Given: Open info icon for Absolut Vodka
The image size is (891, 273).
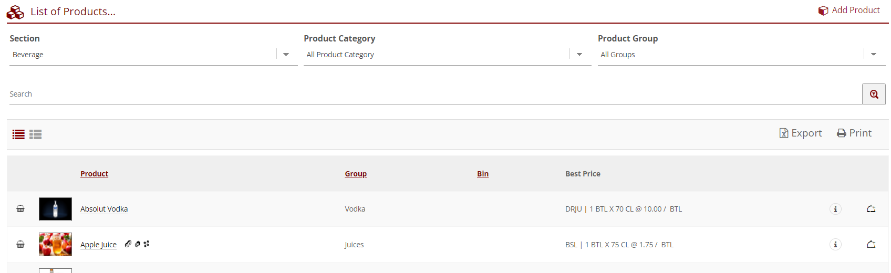Looking at the screenshot, I should coord(835,209).
